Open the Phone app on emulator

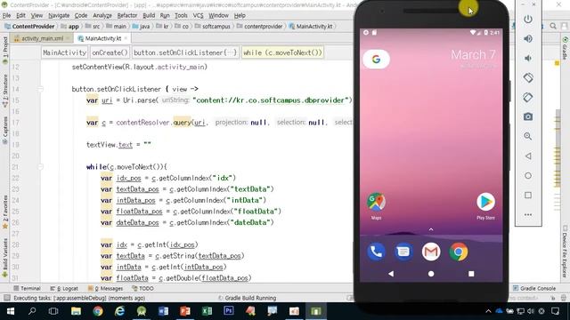[376, 252]
